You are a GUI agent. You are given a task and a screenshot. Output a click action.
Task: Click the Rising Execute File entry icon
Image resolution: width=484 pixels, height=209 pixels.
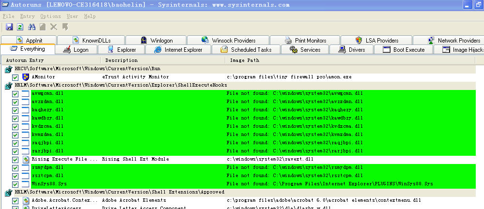pyautogui.click(x=26, y=159)
